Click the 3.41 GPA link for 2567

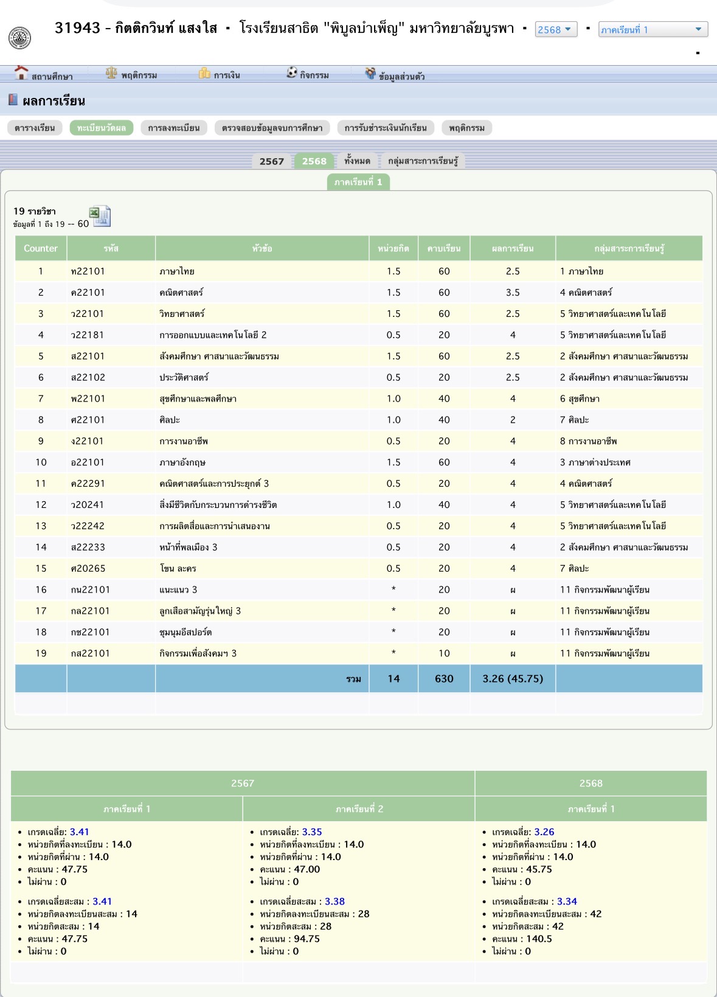coord(79,832)
